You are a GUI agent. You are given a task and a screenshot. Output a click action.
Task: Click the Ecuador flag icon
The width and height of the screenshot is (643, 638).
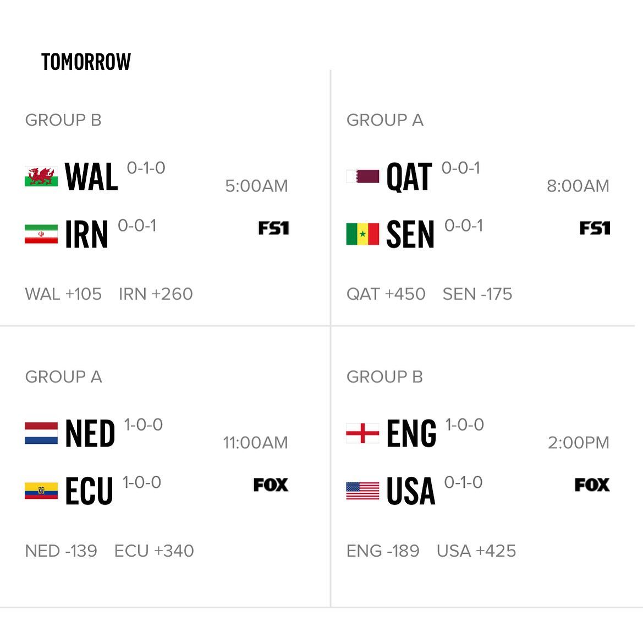tap(41, 491)
